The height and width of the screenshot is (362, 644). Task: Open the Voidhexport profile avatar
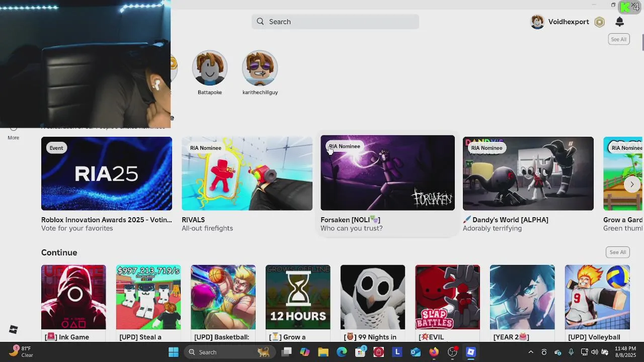click(537, 22)
